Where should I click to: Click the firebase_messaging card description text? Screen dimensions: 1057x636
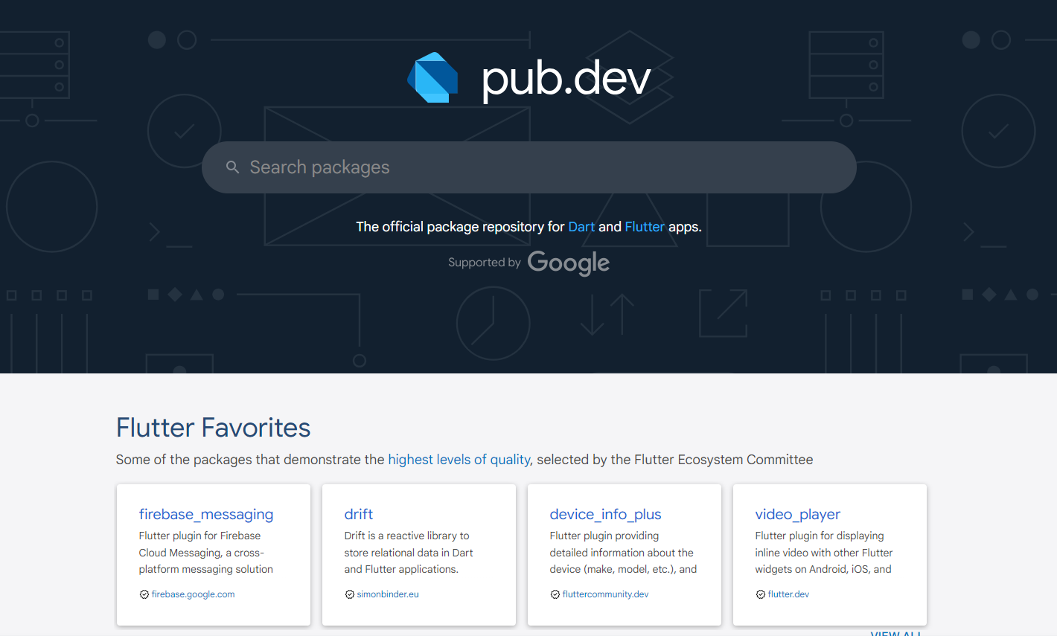[x=206, y=553]
